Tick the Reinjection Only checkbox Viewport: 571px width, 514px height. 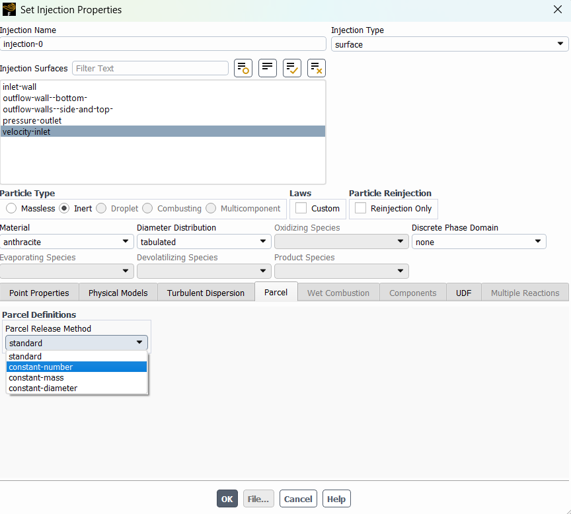pos(360,208)
